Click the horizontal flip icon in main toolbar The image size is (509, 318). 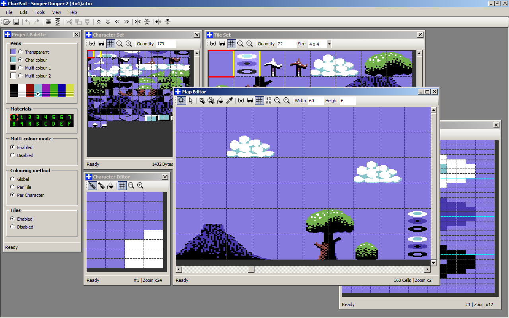tap(138, 22)
